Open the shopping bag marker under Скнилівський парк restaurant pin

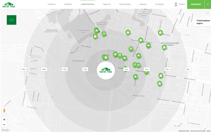(x=95, y=36)
